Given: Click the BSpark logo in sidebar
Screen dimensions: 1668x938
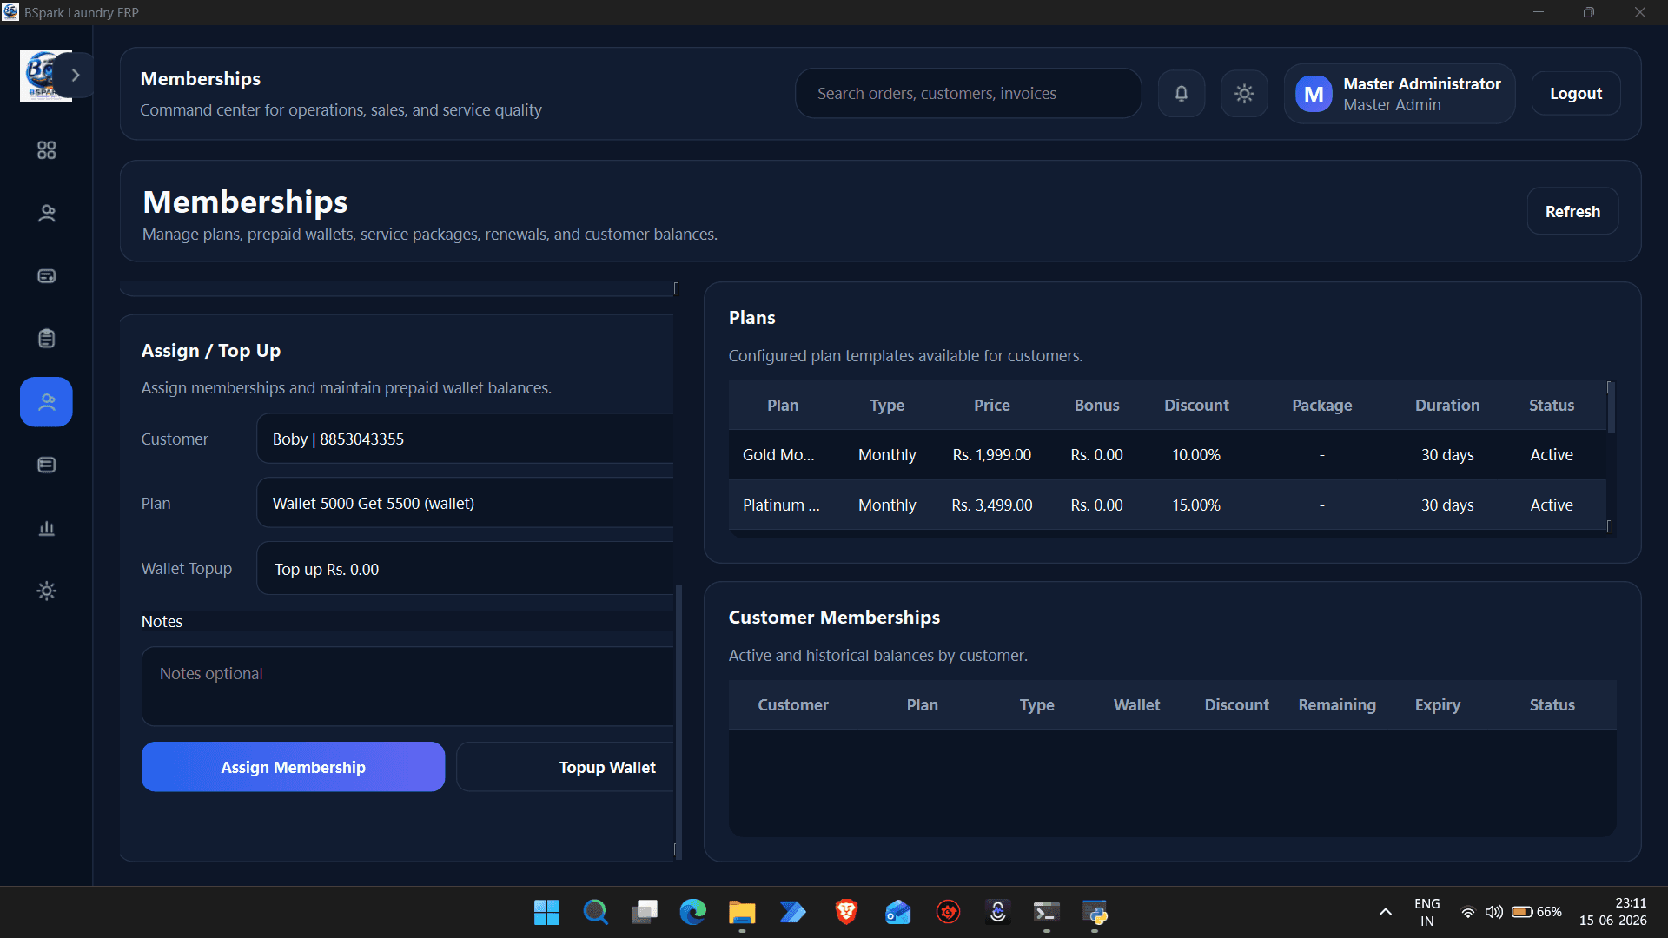Looking at the screenshot, I should [40, 76].
